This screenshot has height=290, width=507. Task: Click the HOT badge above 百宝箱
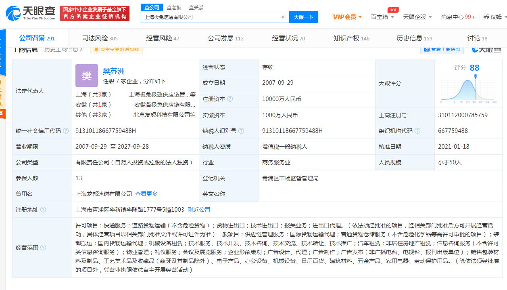pyautogui.click(x=393, y=10)
